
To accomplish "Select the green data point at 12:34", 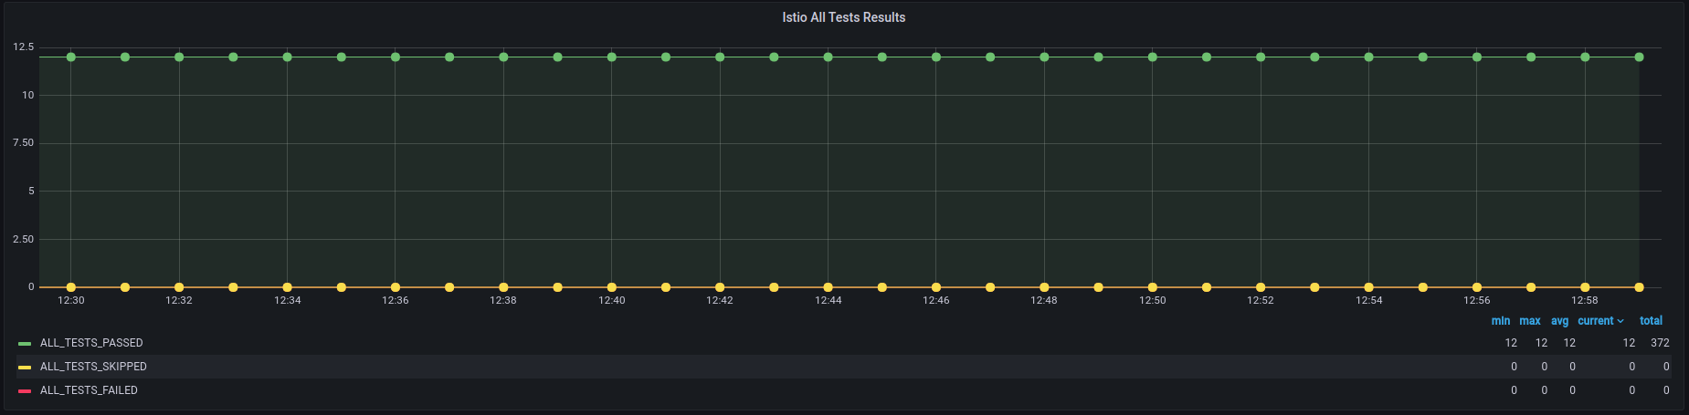I will (287, 57).
